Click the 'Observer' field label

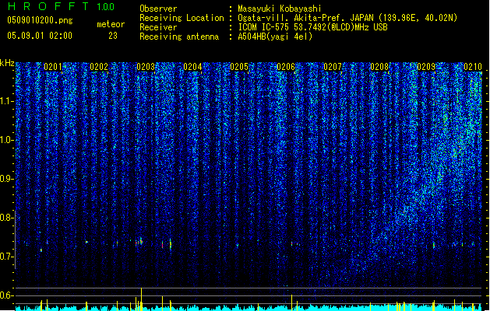tap(158, 9)
